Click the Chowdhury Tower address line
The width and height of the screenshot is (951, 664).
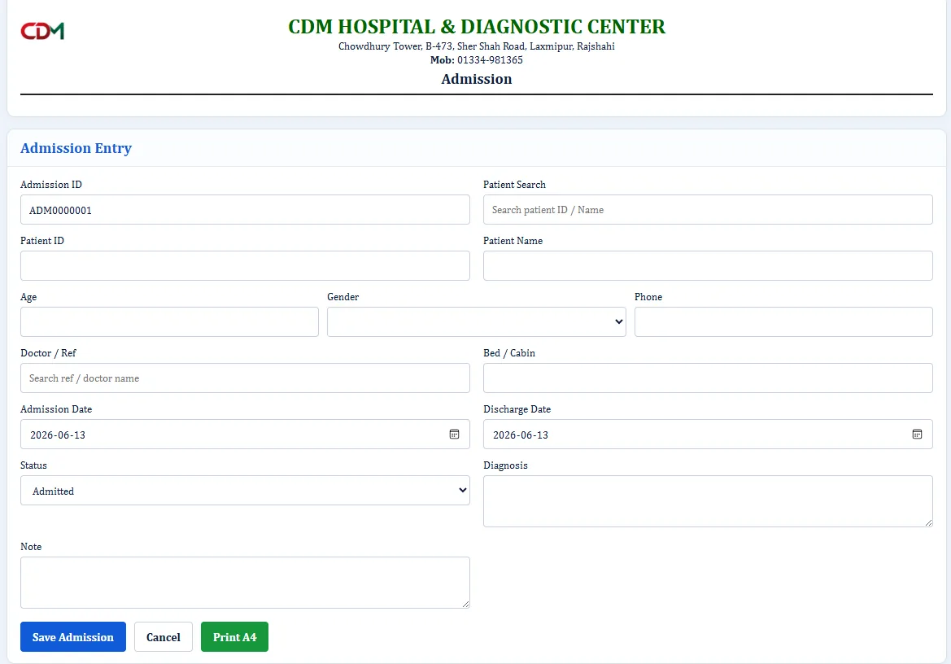(476, 46)
